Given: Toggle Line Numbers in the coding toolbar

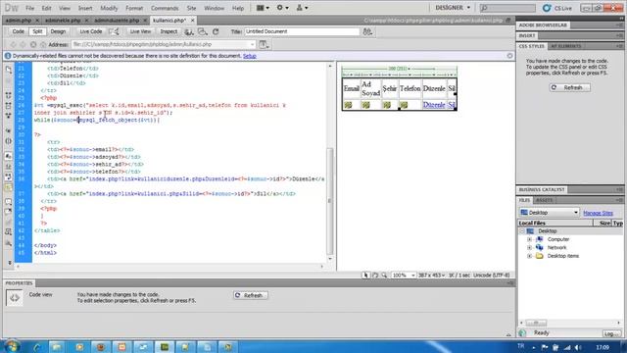Looking at the screenshot, I should coord(9,156).
